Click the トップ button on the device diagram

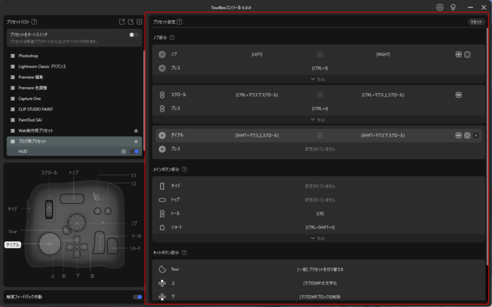72,198
